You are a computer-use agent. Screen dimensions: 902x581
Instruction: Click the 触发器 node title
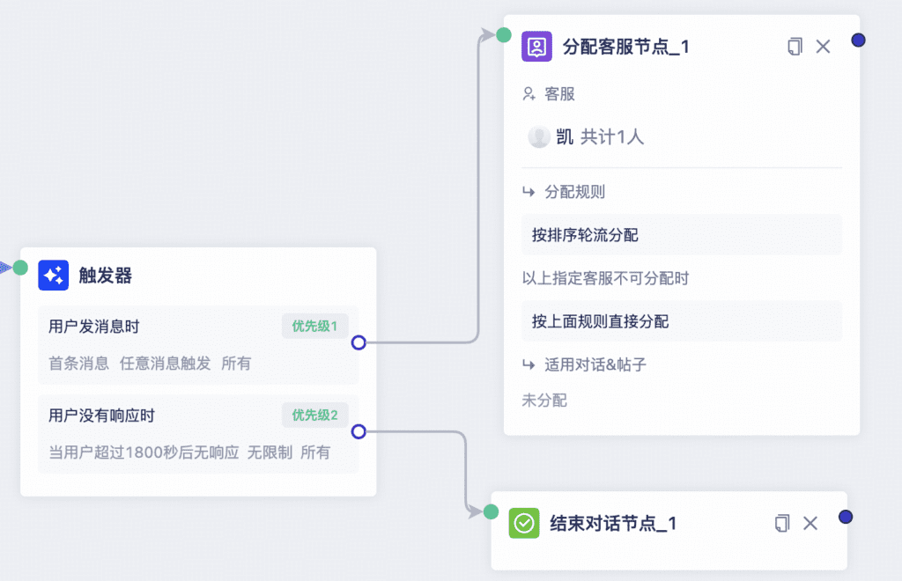(x=106, y=276)
